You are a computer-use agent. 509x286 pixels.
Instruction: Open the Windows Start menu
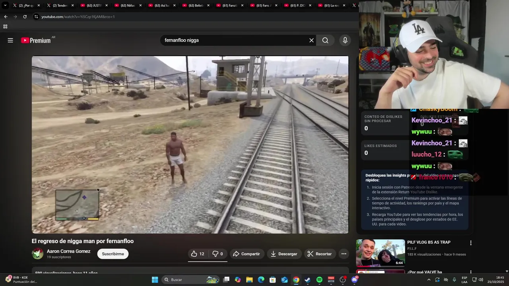click(x=155, y=280)
